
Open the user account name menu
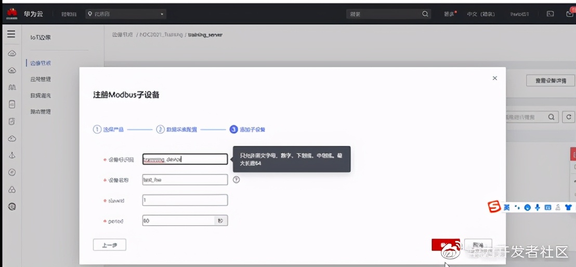pyautogui.click(x=519, y=14)
